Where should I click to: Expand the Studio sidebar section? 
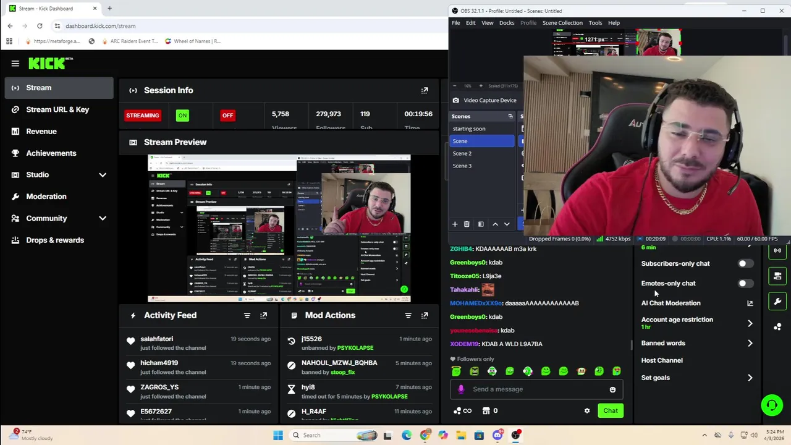(x=103, y=175)
